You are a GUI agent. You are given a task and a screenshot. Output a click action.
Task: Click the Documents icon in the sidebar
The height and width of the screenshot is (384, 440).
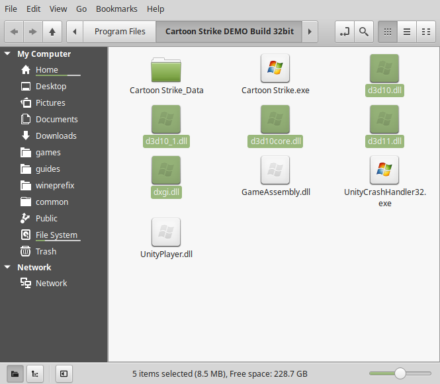pos(26,119)
